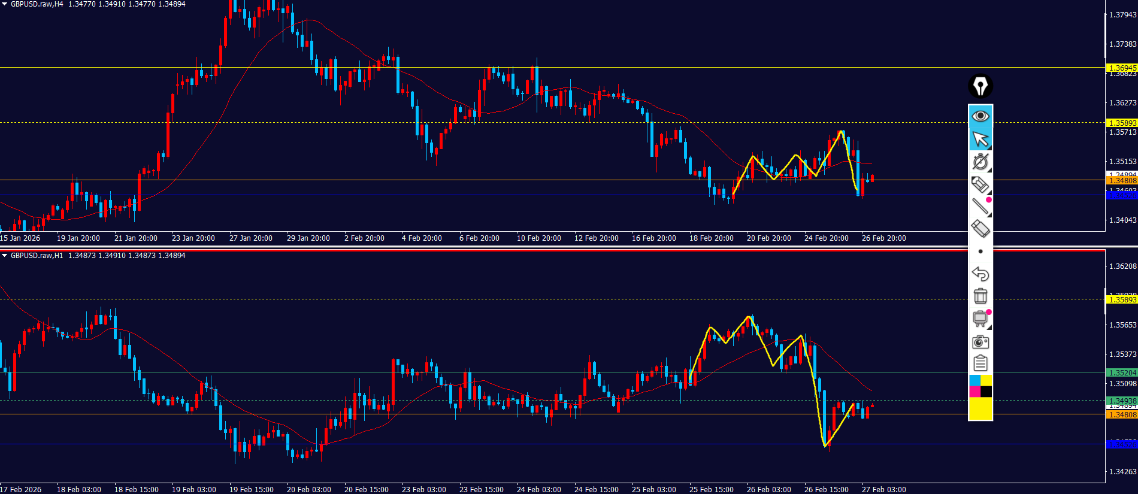The image size is (1138, 494).
Task: Open the whiteboard easel tool
Action: click(980, 319)
